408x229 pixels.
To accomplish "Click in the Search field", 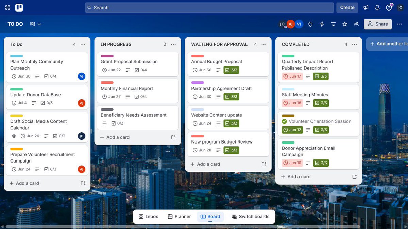I will click(x=209, y=7).
